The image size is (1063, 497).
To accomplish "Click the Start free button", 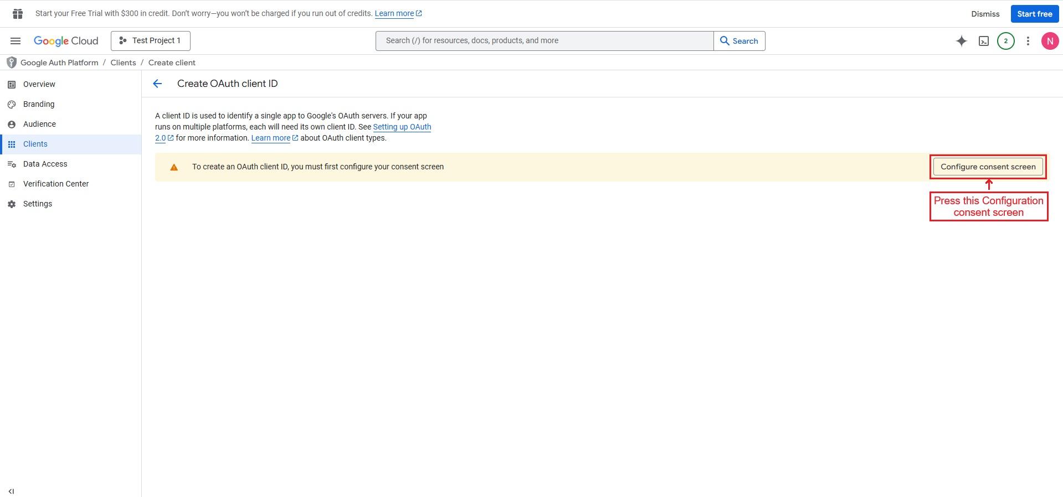I will coord(1034,14).
